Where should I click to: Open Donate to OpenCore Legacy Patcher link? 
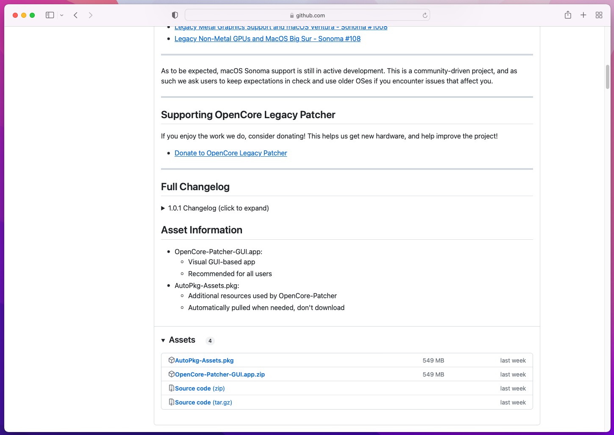(231, 153)
